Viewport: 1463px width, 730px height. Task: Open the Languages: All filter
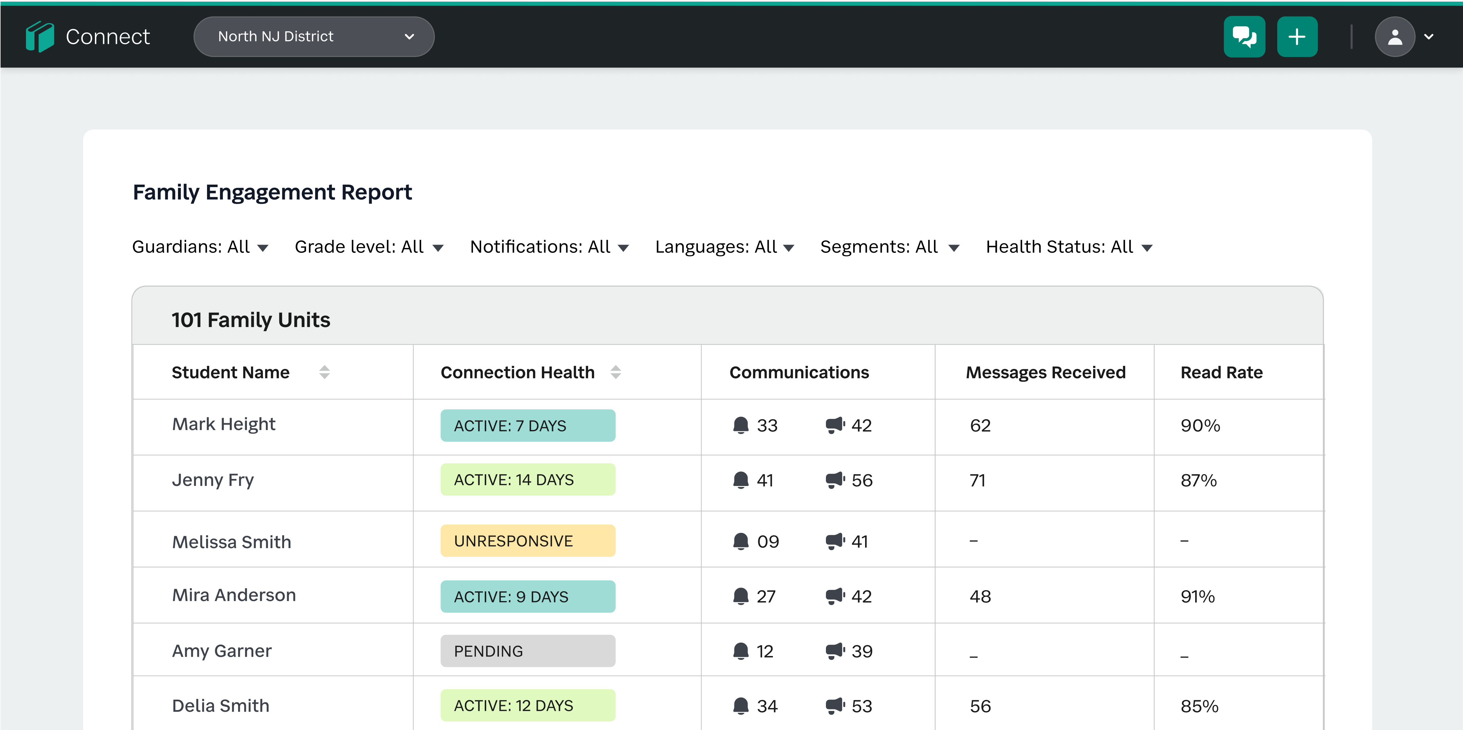pyautogui.click(x=725, y=247)
